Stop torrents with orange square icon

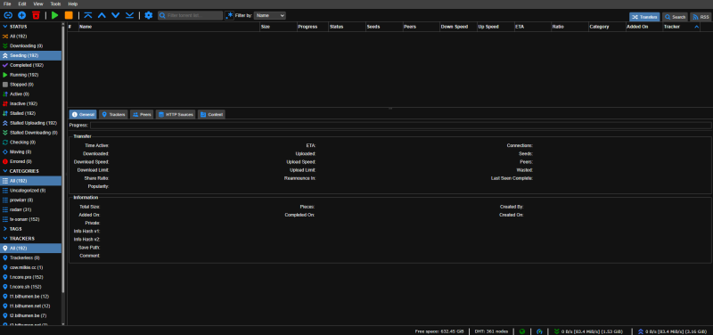click(69, 15)
